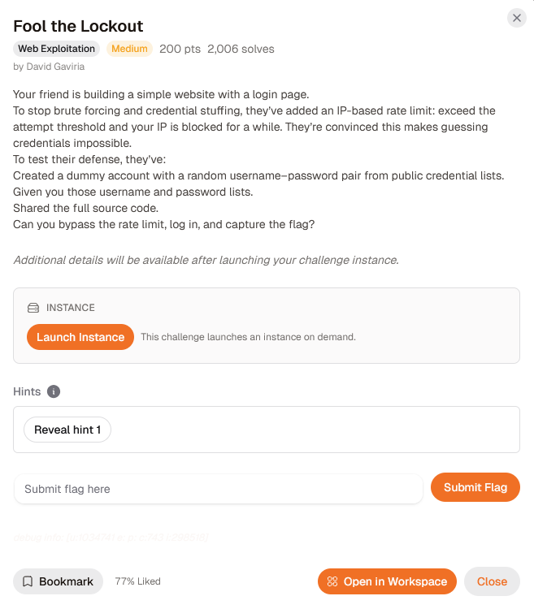Click the 2,006 solves count

coord(241,49)
